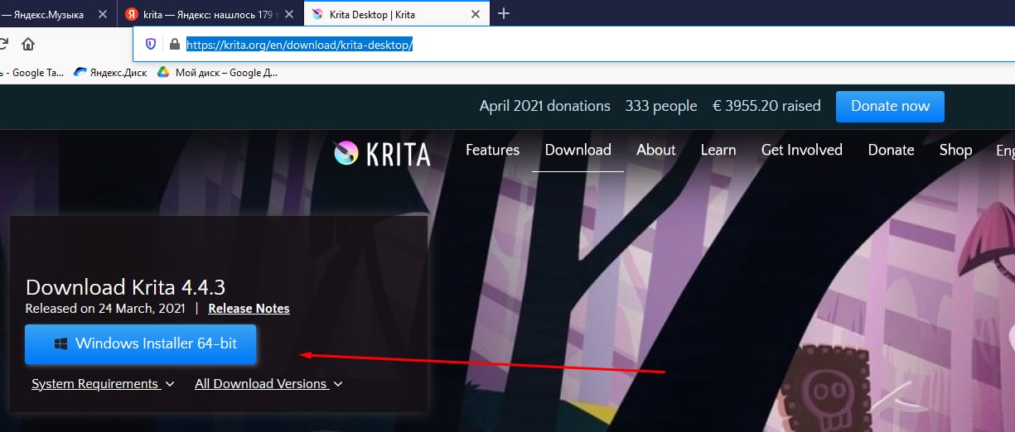Viewport: 1015px width, 432px height.
Task: Click the Windows Installer 64-bit button
Action: [141, 343]
